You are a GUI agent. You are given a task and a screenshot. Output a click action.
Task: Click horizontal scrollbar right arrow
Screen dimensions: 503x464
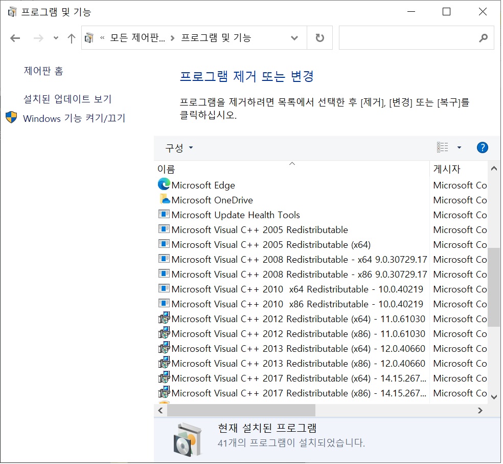click(480, 410)
